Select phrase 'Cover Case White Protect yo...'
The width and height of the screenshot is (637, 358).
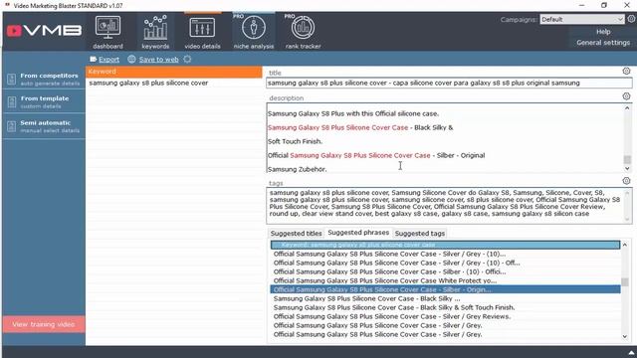click(445, 280)
